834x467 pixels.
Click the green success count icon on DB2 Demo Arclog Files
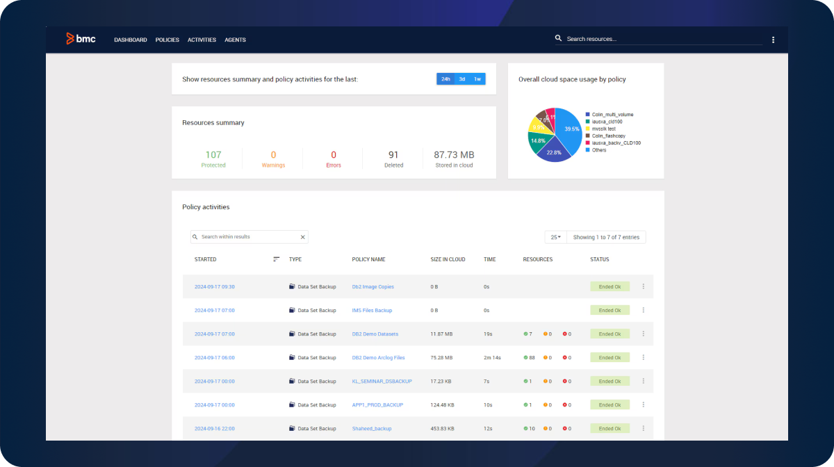(526, 357)
